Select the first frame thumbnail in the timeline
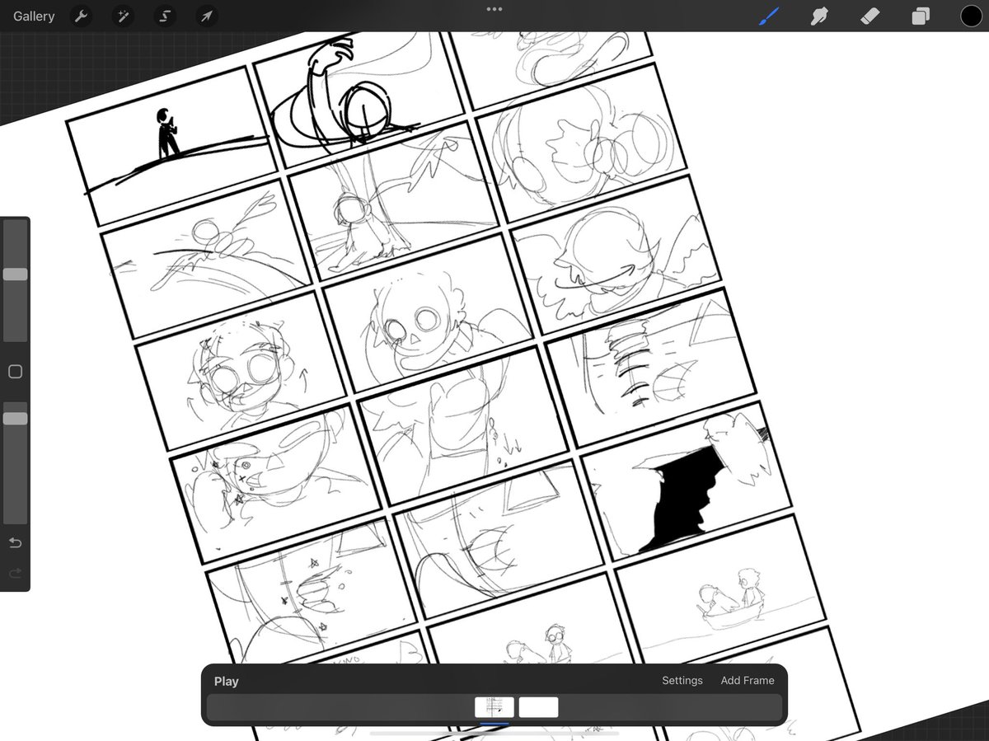 coord(495,706)
